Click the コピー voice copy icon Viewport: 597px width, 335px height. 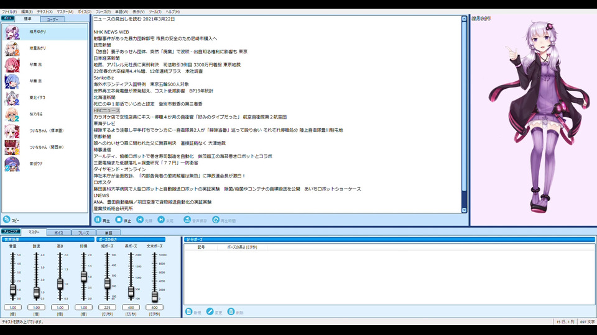point(6,220)
